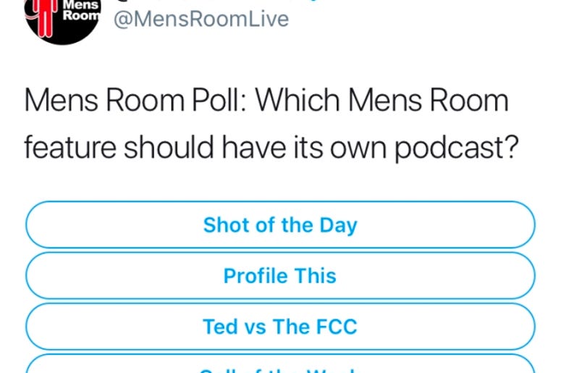Click the 'Ted vs The FCC' label text

click(x=280, y=327)
